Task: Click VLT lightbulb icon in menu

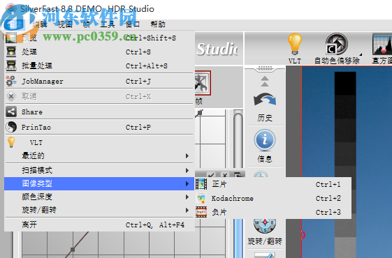Action: (11, 142)
